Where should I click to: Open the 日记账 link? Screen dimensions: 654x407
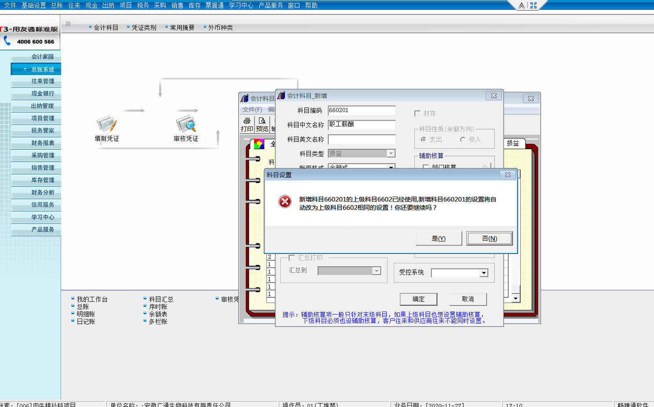(86, 322)
